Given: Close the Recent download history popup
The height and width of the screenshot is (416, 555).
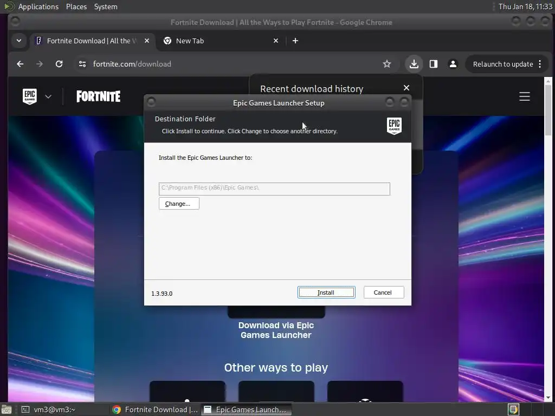Looking at the screenshot, I should click(x=406, y=88).
